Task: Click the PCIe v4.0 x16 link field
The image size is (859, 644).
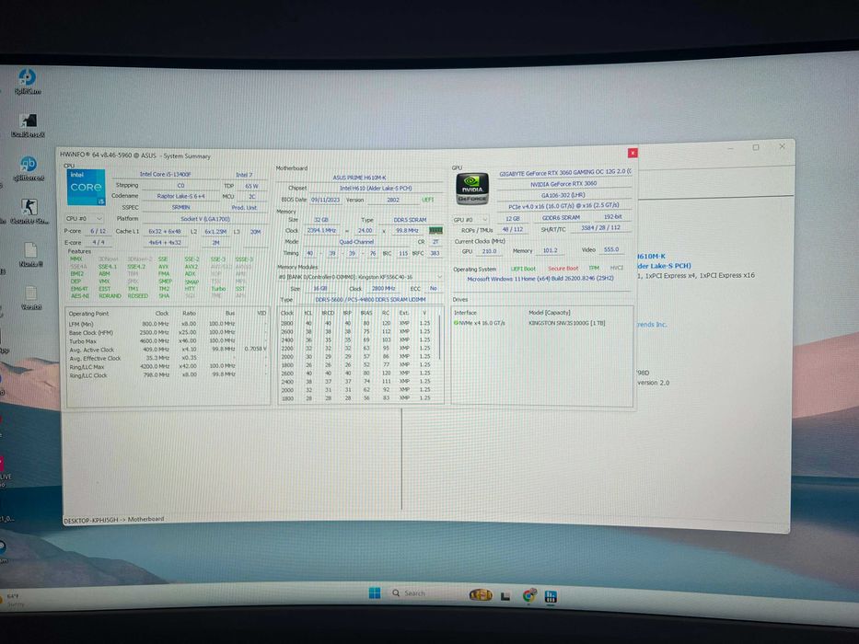Action: [563, 206]
